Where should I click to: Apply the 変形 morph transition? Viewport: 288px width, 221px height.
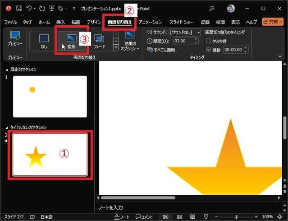coord(71,41)
